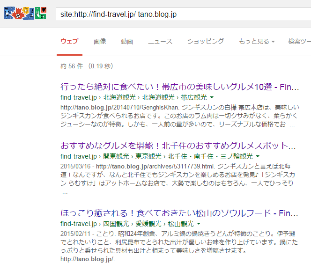Click the breadcrumb text 東京観光

click(x=148, y=156)
